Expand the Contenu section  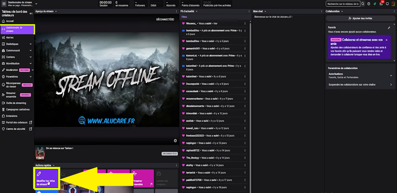(x=30, y=57)
